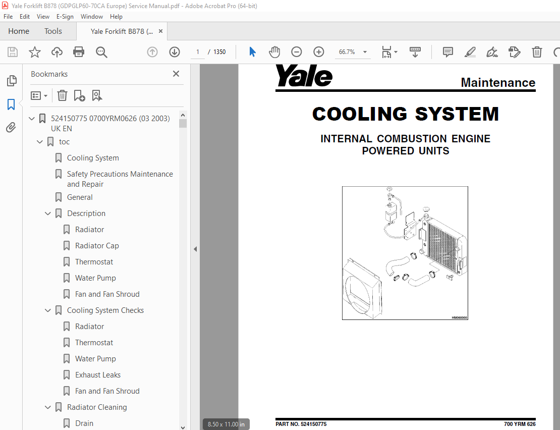Find current bookmark icon

pos(97,96)
